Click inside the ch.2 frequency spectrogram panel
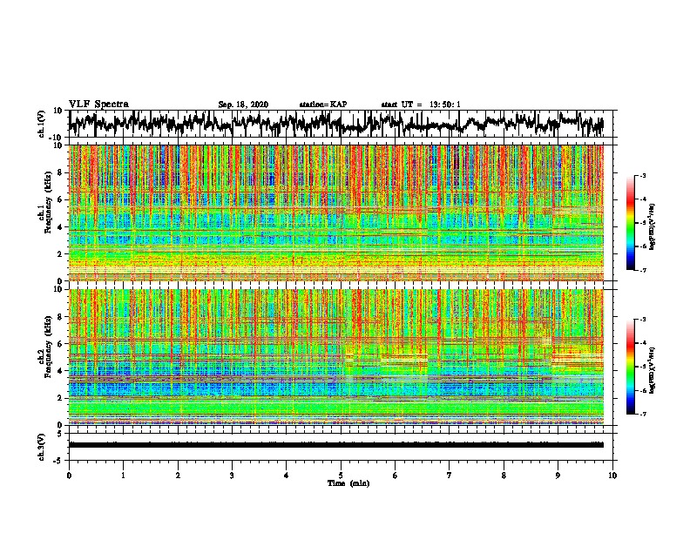The image size is (690, 533). click(x=336, y=357)
